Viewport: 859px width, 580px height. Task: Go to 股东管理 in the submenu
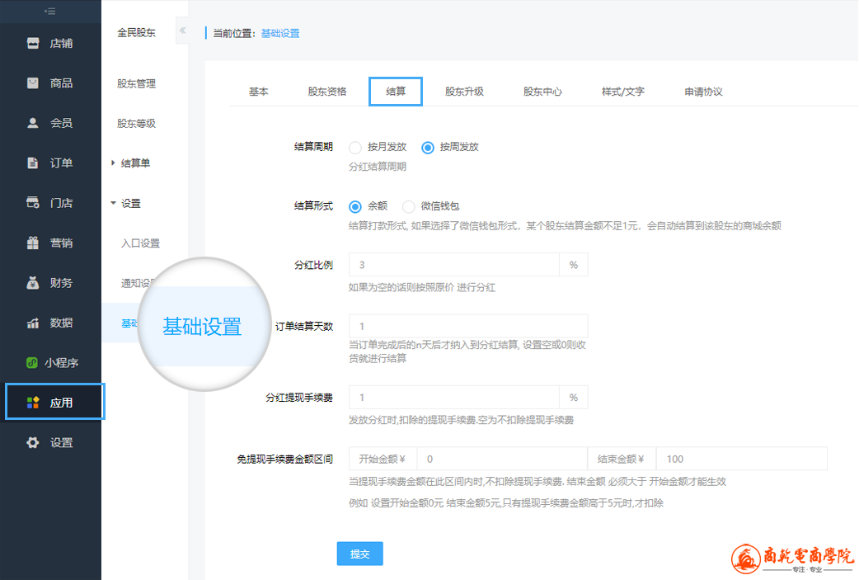coord(136,84)
